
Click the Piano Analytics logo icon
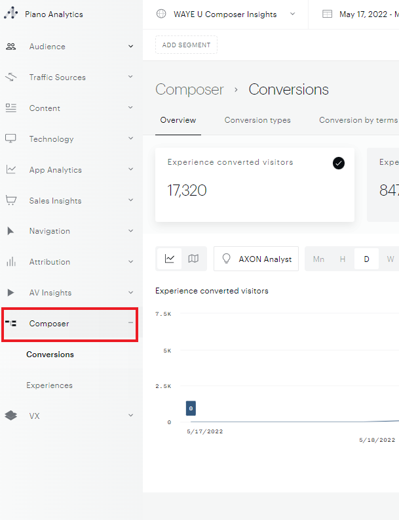coord(11,14)
